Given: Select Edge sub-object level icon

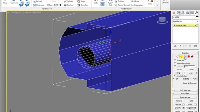Looking at the screenshot, I should [181, 57].
